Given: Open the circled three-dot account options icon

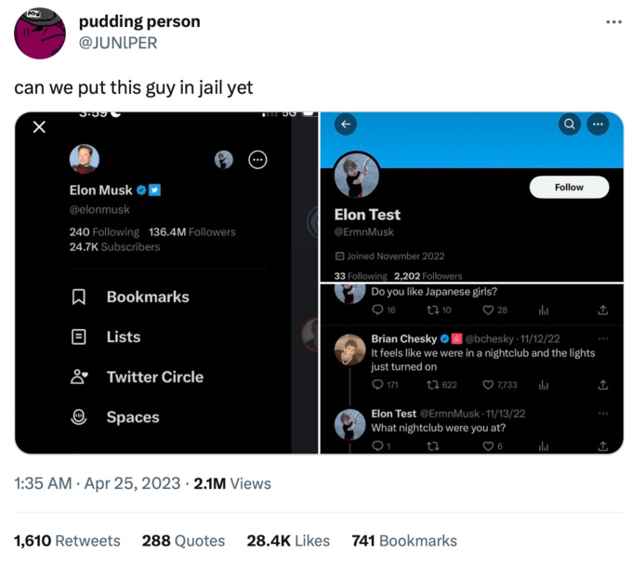Looking at the screenshot, I should (x=258, y=160).
